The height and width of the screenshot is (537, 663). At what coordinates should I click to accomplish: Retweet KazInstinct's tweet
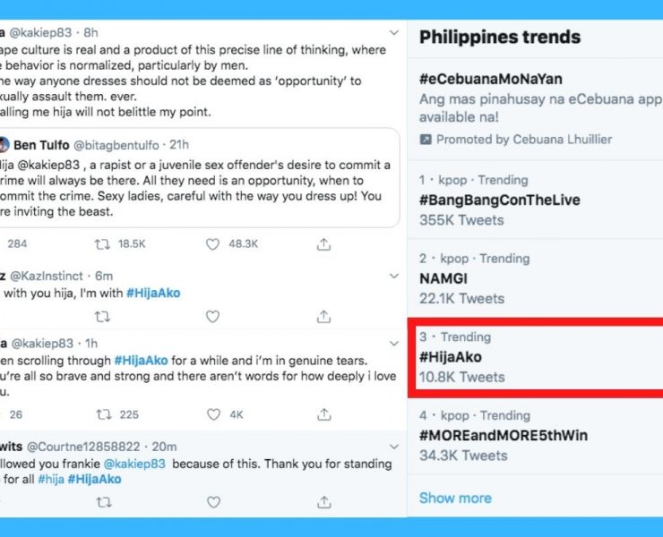103,316
